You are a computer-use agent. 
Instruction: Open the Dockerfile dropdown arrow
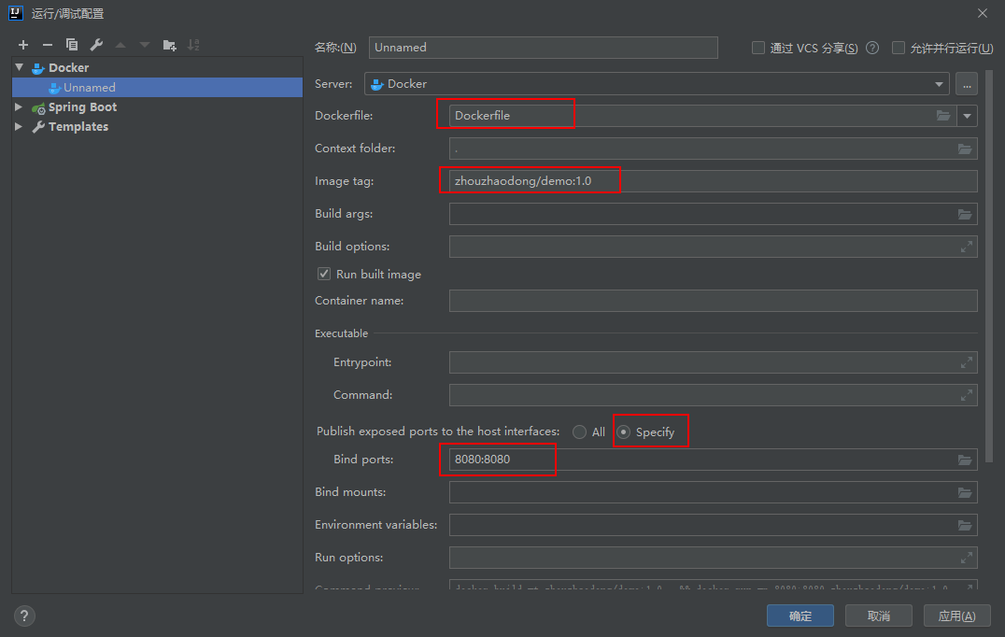pos(967,116)
